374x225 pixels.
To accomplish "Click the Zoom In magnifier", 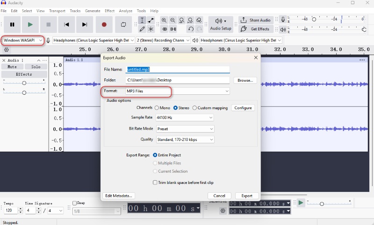I will [164, 20].
